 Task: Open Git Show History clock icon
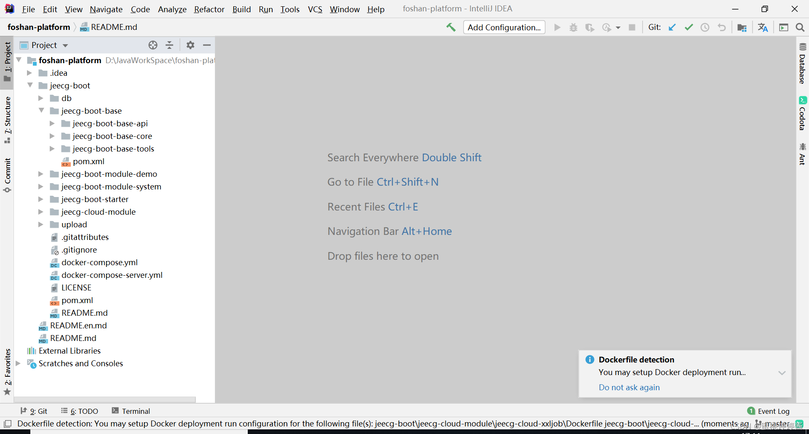(x=705, y=27)
